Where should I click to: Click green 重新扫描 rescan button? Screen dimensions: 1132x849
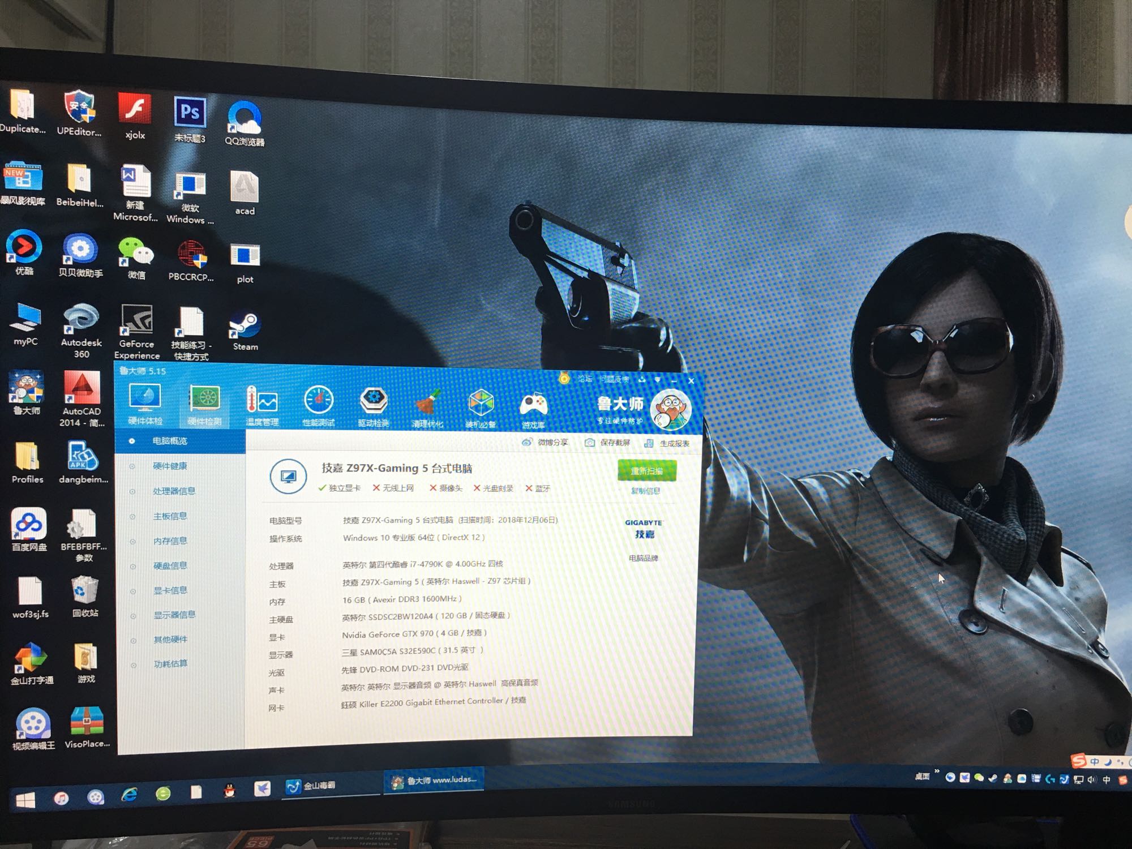click(647, 470)
